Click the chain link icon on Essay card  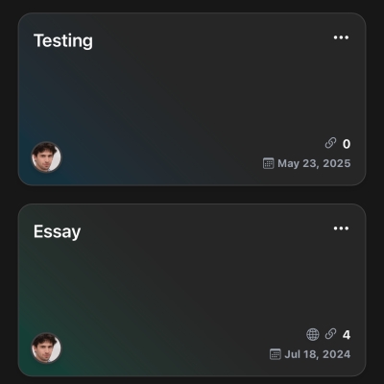[x=330, y=334]
